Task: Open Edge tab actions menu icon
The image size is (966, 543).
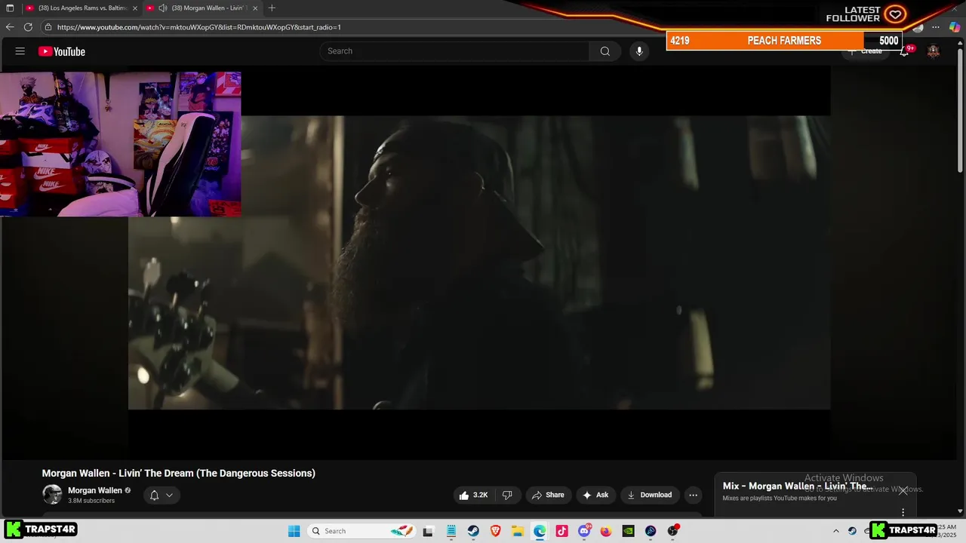Action: [x=10, y=8]
